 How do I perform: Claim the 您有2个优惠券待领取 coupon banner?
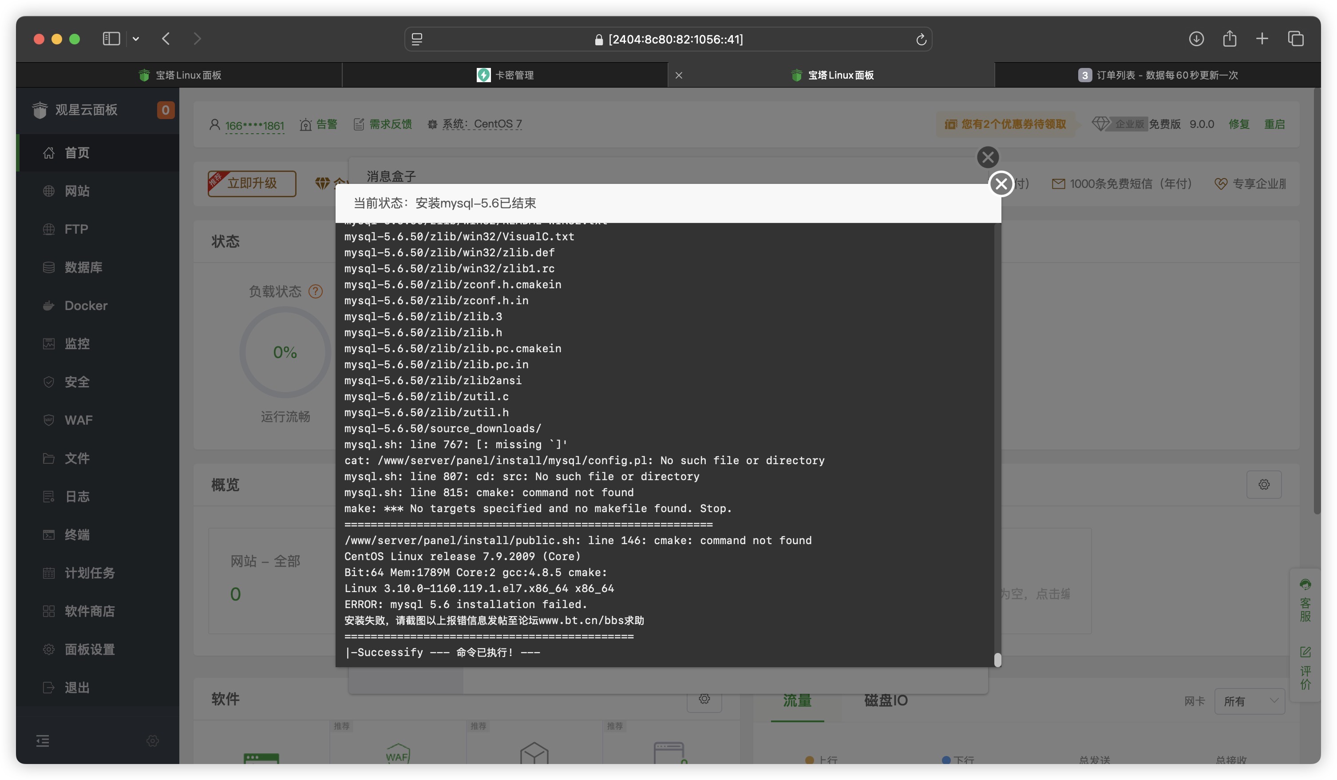coord(1005,124)
